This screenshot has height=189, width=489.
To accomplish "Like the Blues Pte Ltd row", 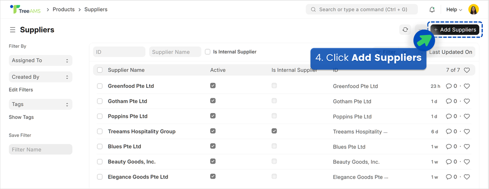I will (467, 147).
